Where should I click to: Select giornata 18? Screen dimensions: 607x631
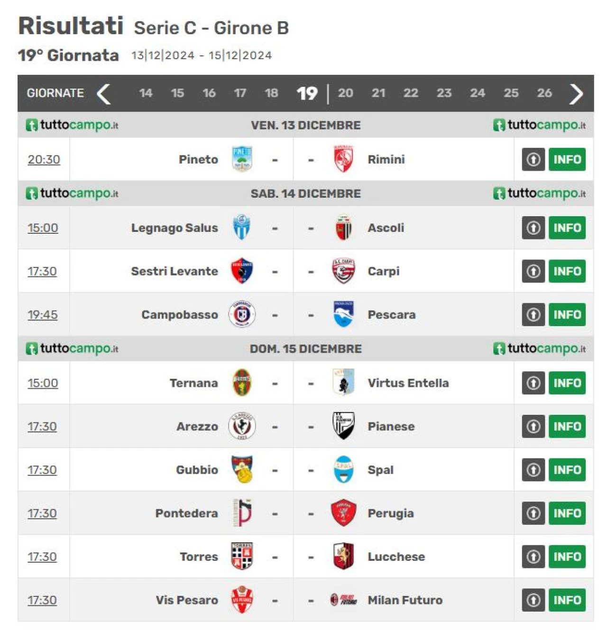(x=271, y=93)
